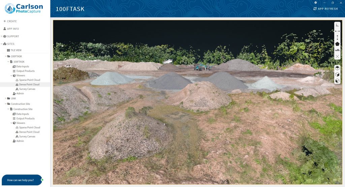Image resolution: width=345 pixels, height=187 pixels.
Task: Select the pentagon area measurement tool
Action: click(337, 44)
